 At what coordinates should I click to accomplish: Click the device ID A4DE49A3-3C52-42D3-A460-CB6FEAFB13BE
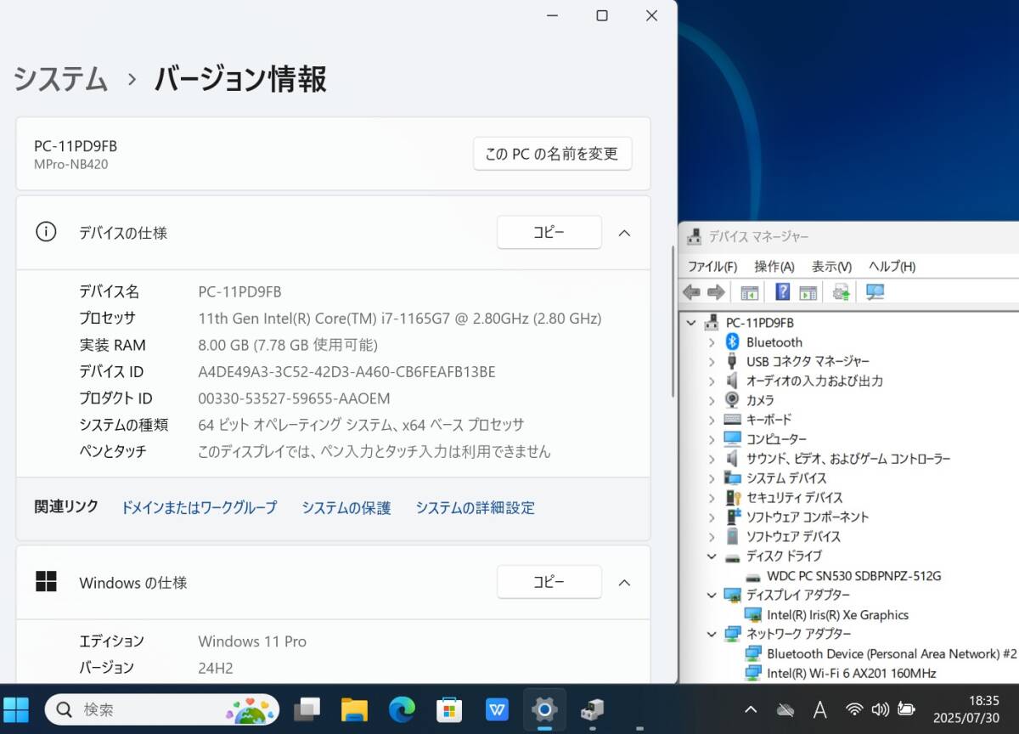click(x=346, y=372)
